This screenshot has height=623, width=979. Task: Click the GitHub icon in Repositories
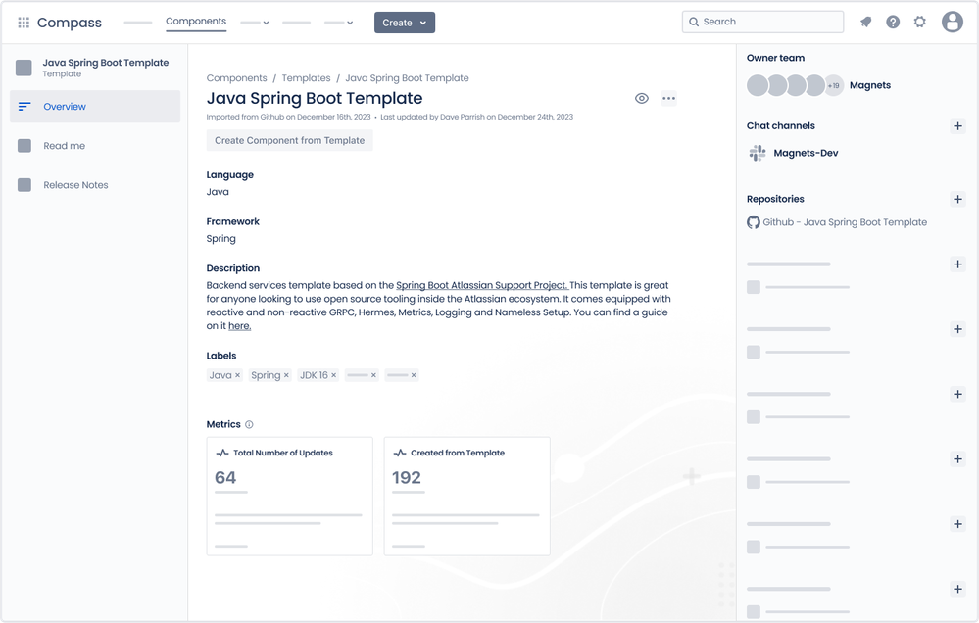coord(754,222)
